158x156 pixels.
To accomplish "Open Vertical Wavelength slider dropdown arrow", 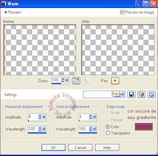I will 95,129.
